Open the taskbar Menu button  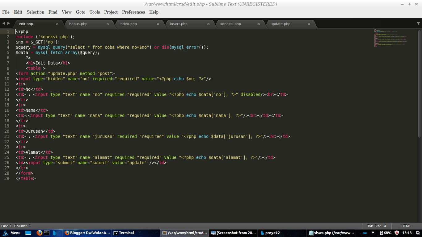coord(12,233)
